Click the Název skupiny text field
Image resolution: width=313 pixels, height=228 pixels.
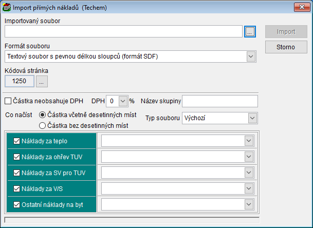[219, 101]
